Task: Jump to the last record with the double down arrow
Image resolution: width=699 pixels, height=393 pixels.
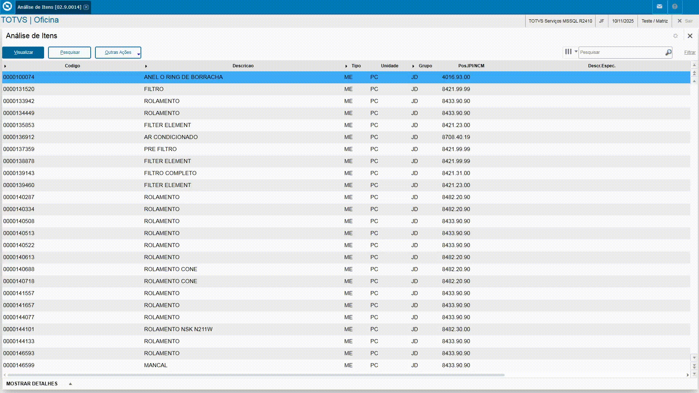Action: click(x=694, y=366)
